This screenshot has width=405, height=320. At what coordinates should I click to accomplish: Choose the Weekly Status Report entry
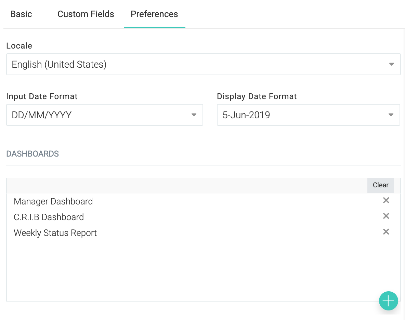click(55, 233)
